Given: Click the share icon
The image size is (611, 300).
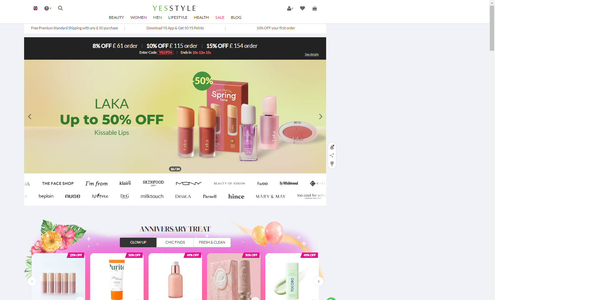Looking at the screenshot, I should pos(332,156).
